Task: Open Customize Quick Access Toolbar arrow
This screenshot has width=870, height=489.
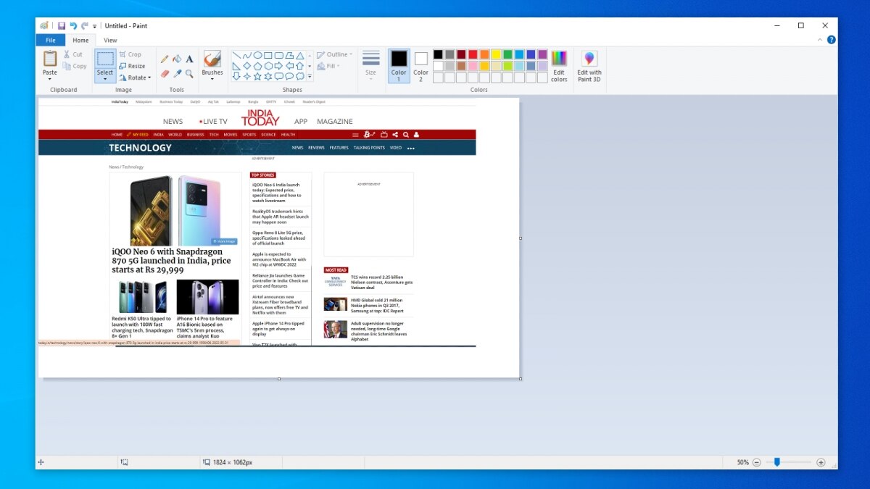Action: tap(95, 26)
